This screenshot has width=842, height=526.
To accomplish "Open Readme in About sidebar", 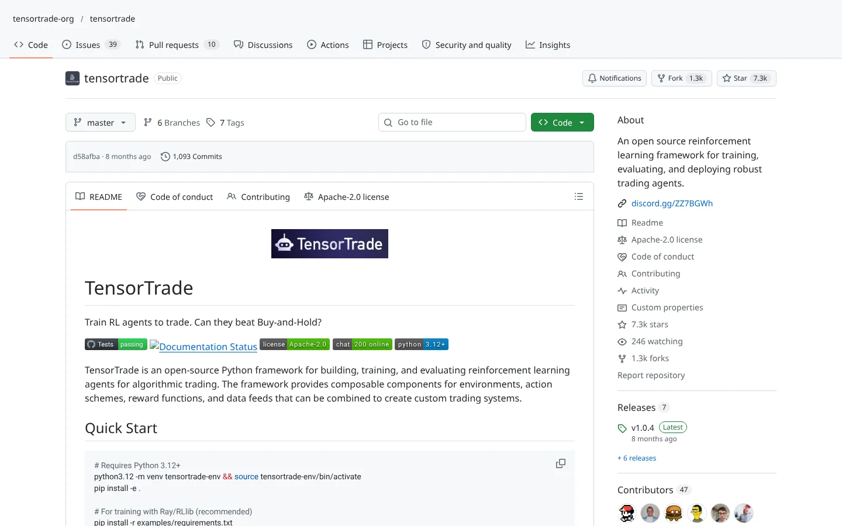I will (640, 223).
